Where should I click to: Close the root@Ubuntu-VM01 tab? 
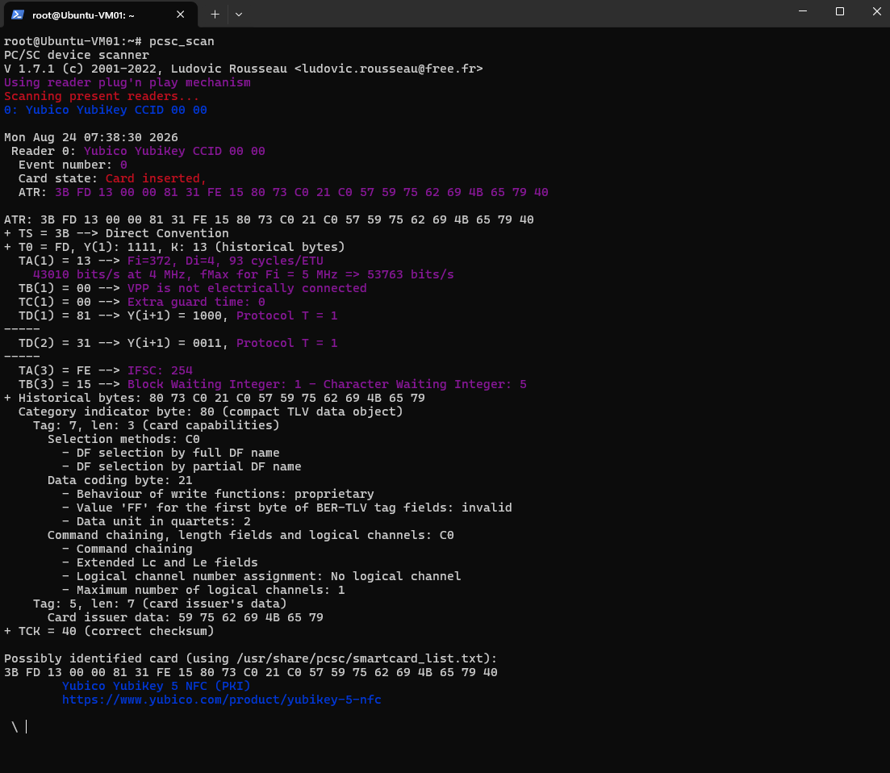coord(181,15)
